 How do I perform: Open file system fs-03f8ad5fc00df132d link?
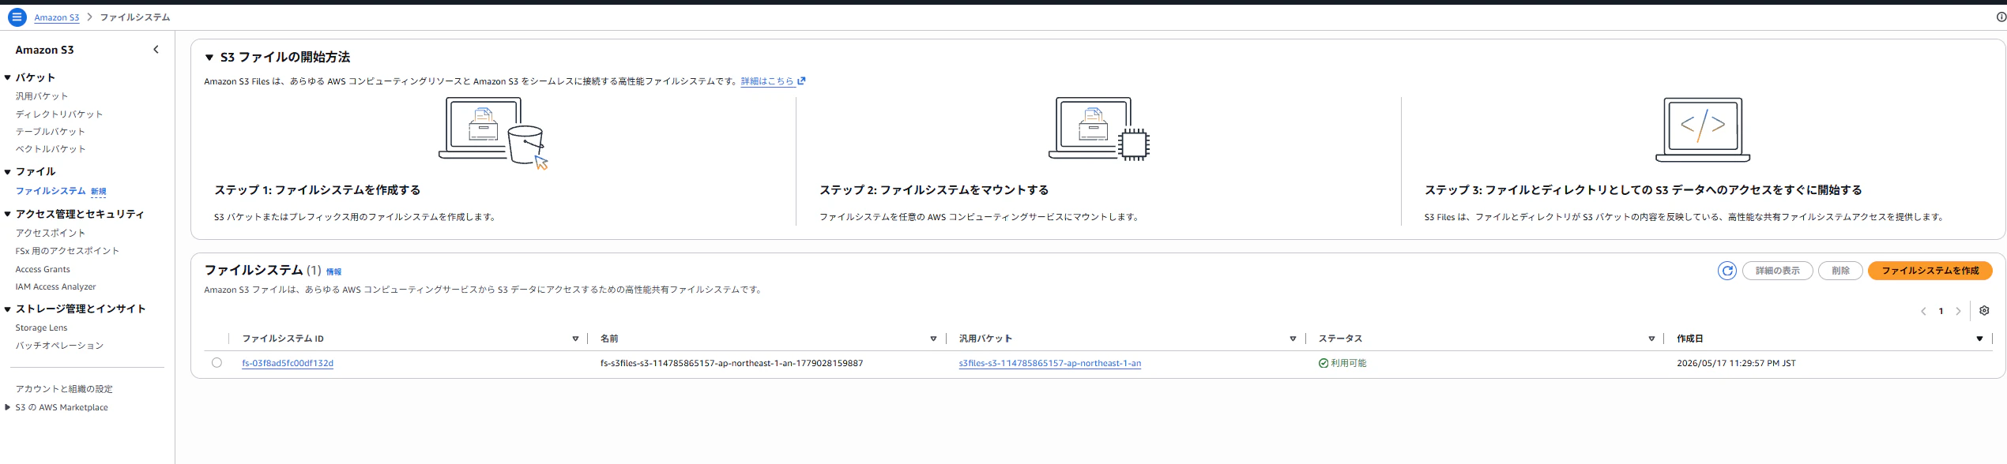[288, 364]
